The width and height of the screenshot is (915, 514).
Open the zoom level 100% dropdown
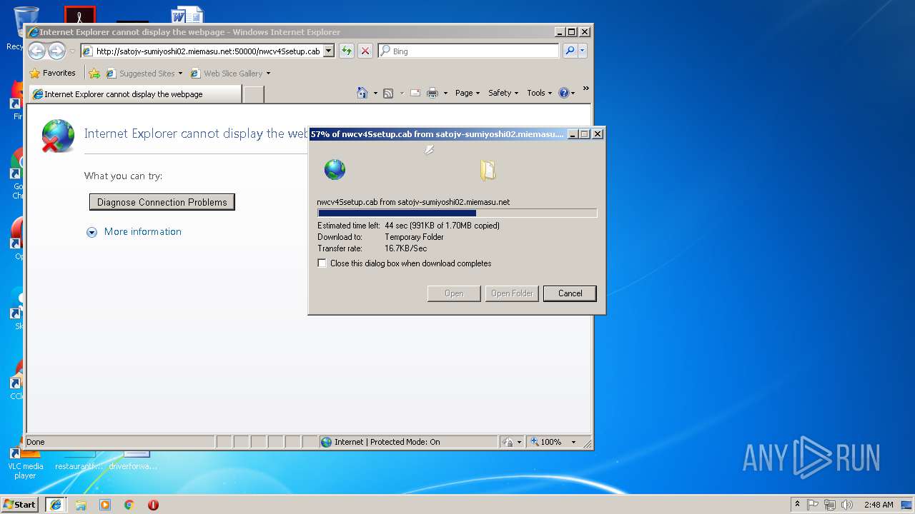573,442
